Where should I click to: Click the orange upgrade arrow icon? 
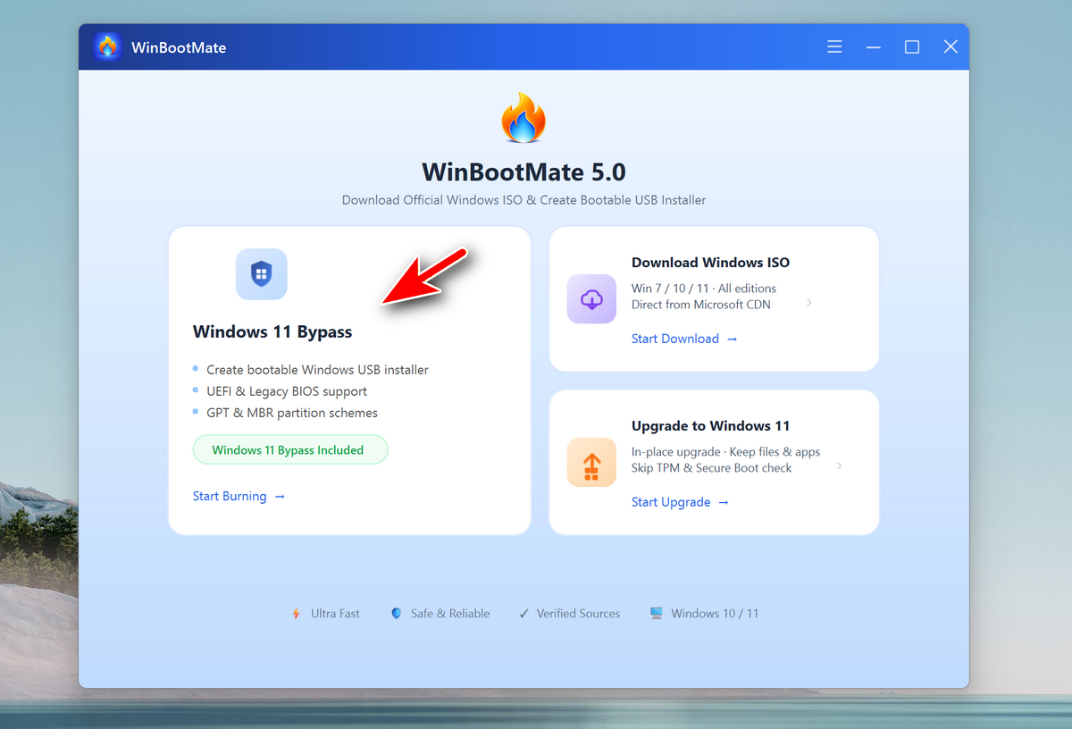[591, 462]
